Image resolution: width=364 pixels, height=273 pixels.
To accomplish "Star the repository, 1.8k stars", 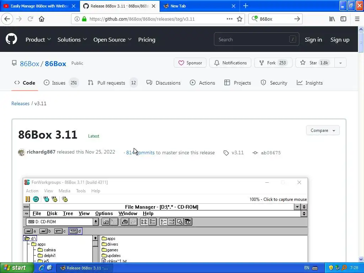I will click(x=315, y=63).
